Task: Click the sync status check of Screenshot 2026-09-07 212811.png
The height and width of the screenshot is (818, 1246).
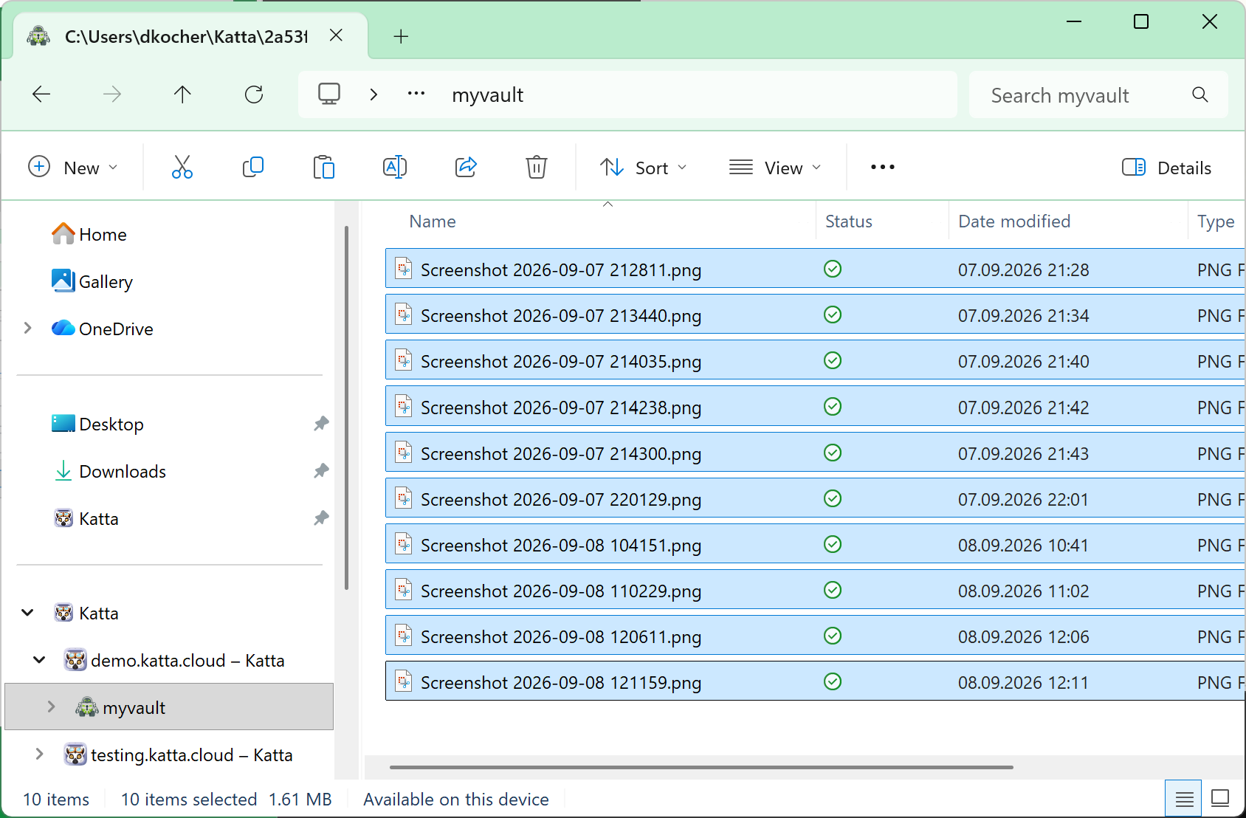Action: click(833, 269)
